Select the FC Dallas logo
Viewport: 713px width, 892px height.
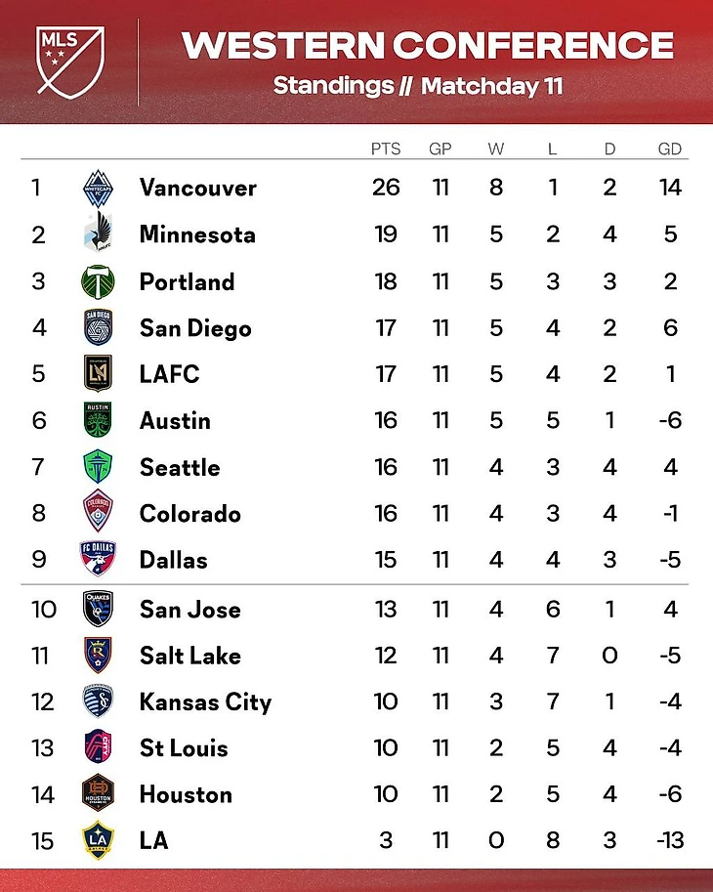[x=98, y=560]
